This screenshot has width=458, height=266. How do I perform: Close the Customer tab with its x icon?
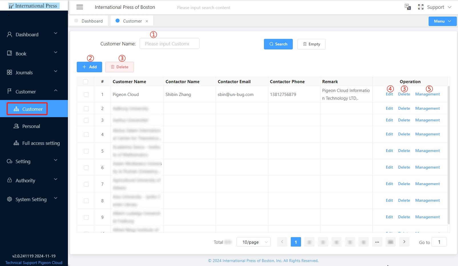click(147, 21)
